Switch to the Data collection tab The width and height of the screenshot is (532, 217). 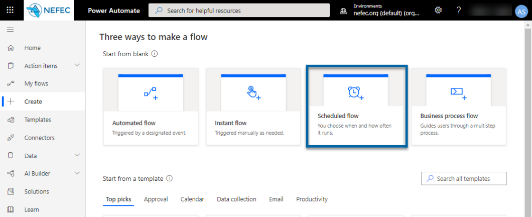(236, 199)
